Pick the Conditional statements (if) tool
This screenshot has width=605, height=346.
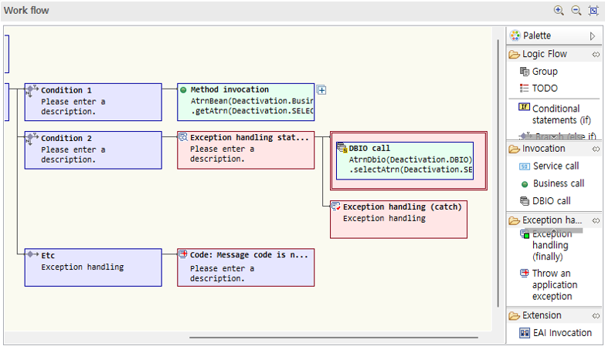tap(555, 114)
